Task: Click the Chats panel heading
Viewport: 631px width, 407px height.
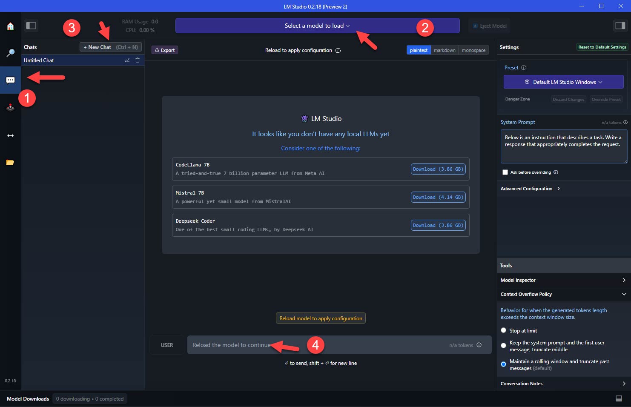Action: coord(30,47)
